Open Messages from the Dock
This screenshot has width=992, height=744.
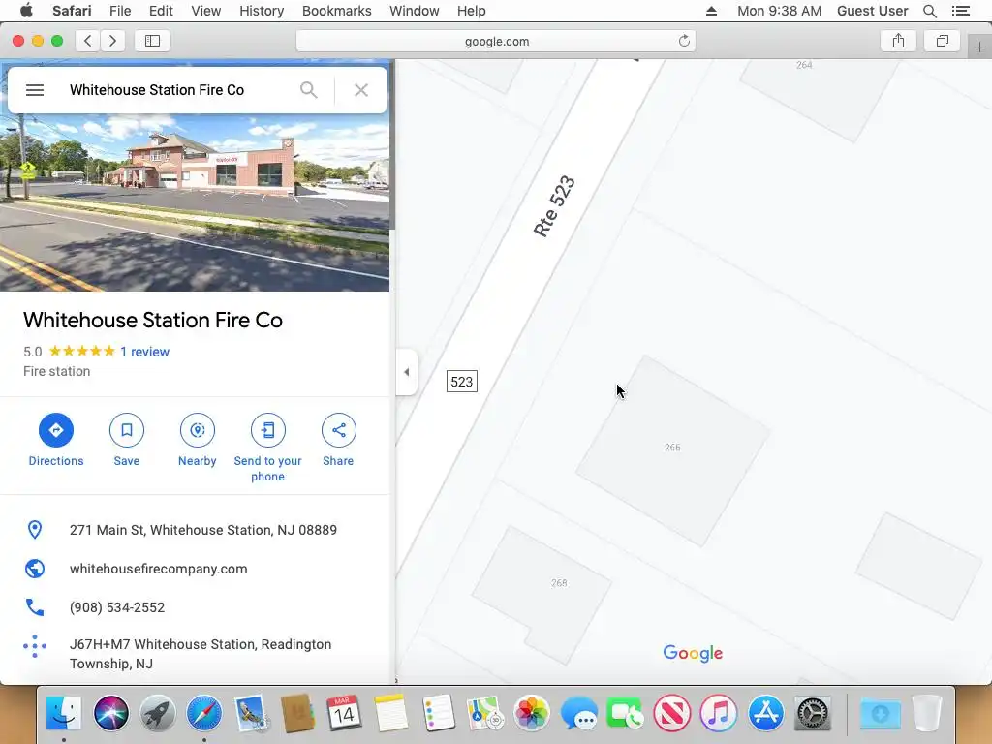coord(578,713)
